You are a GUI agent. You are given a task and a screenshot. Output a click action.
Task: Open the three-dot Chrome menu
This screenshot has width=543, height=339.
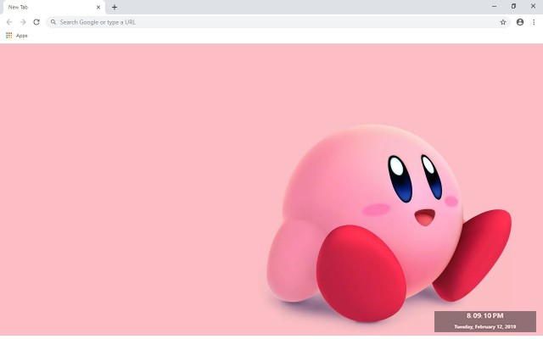[x=534, y=22]
